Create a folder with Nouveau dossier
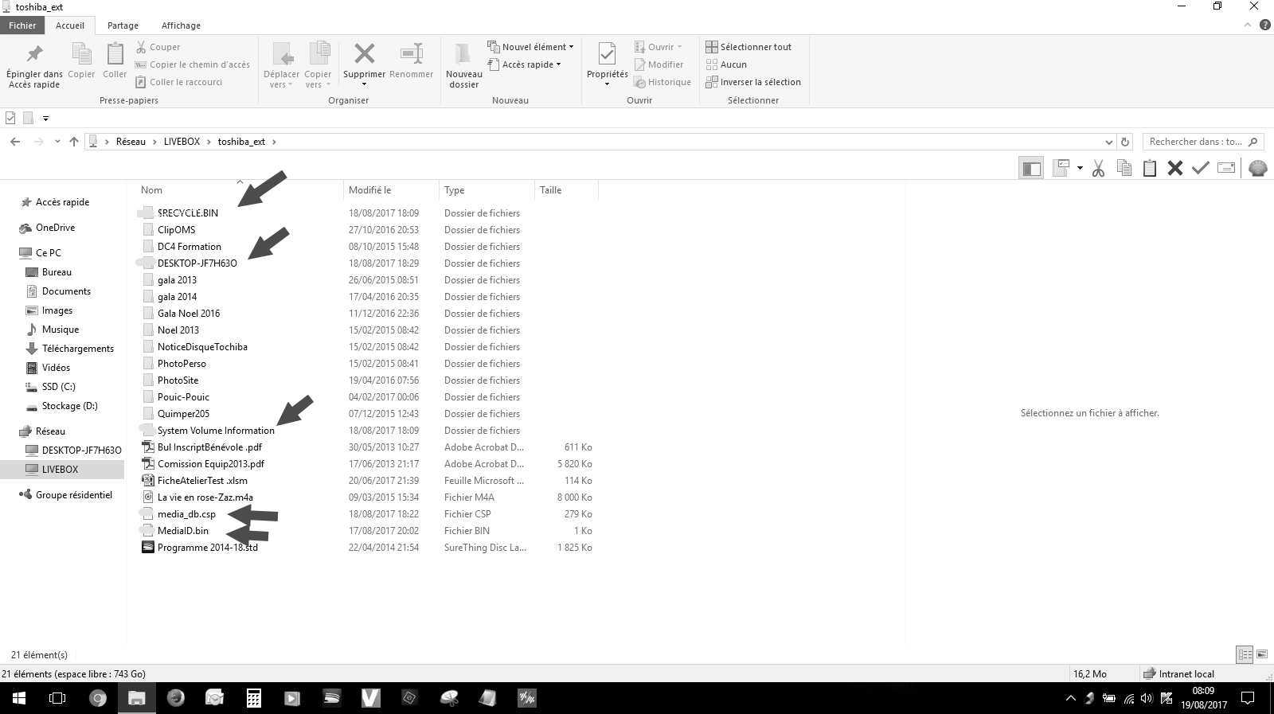The image size is (1274, 714). point(463,64)
